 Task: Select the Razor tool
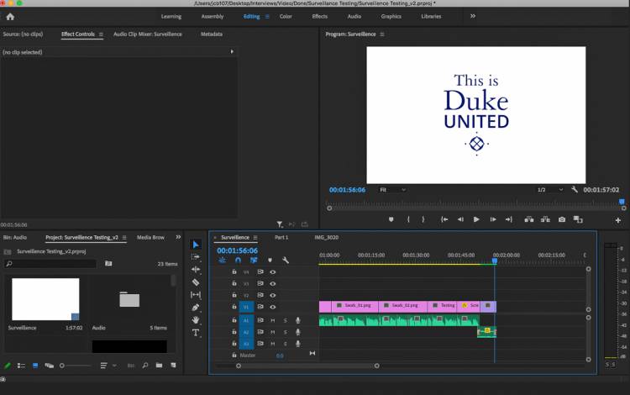click(196, 282)
